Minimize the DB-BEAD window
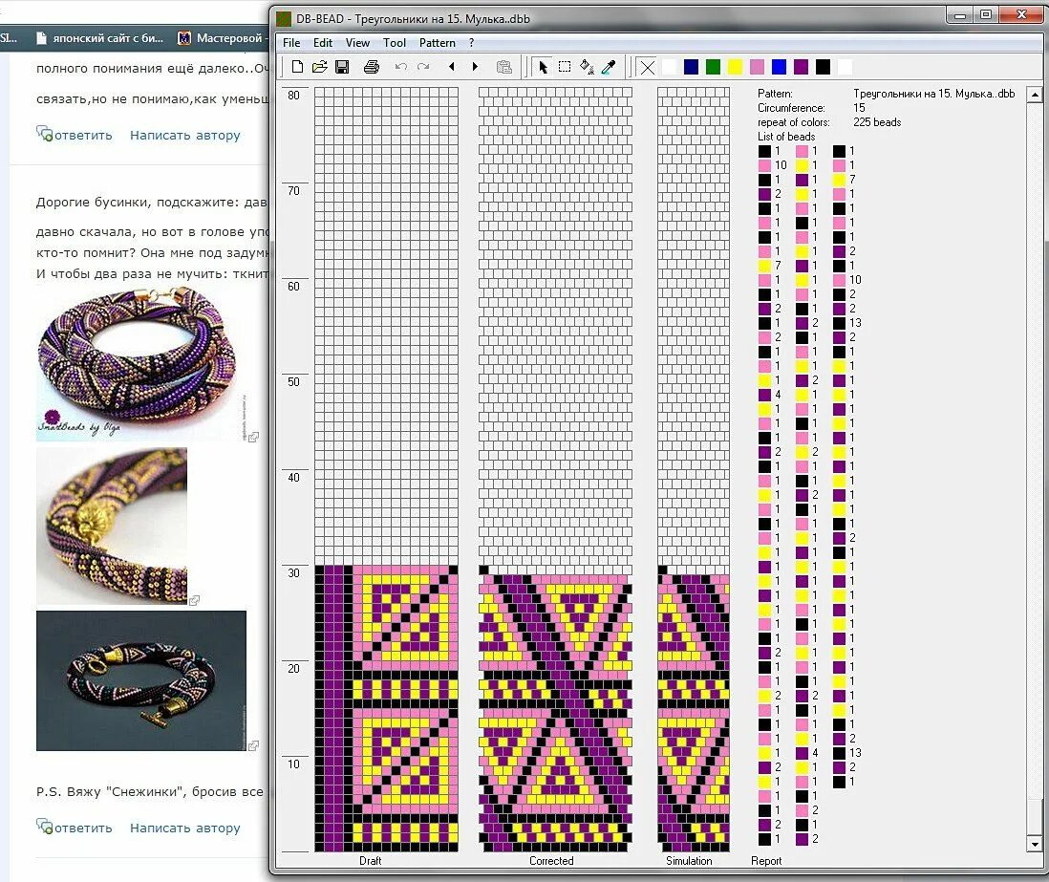Viewport: 1049px width, 882px height. pos(961,14)
